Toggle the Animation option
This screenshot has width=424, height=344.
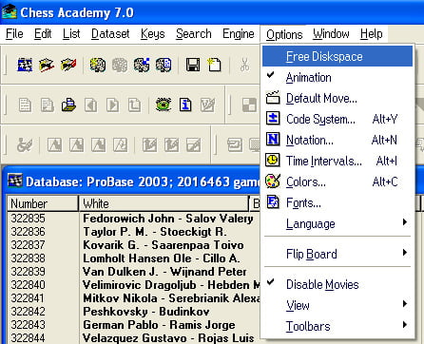(x=337, y=77)
